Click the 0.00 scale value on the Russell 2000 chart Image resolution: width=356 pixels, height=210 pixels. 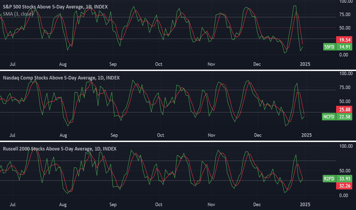[x=343, y=195]
